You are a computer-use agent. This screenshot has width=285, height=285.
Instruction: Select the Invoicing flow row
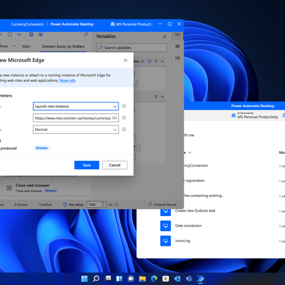pyautogui.click(x=217, y=241)
